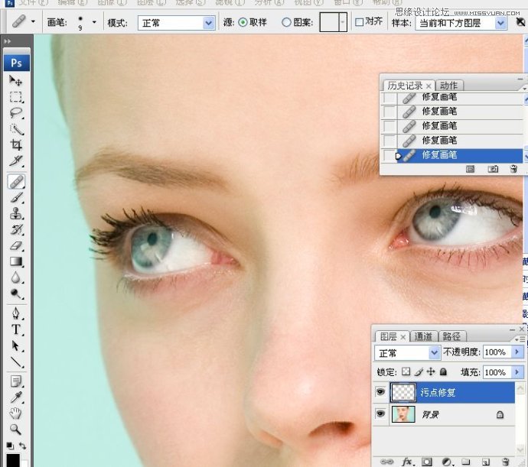Select the Quick Selection wand tool
This screenshot has width=528, height=467.
click(x=15, y=129)
